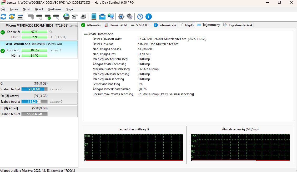Switch to the Napló tab
The width and height of the screenshot is (297, 172).
[x=187, y=25]
